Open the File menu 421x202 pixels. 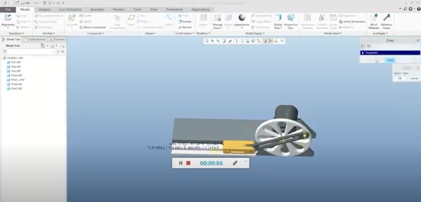click(x=8, y=9)
